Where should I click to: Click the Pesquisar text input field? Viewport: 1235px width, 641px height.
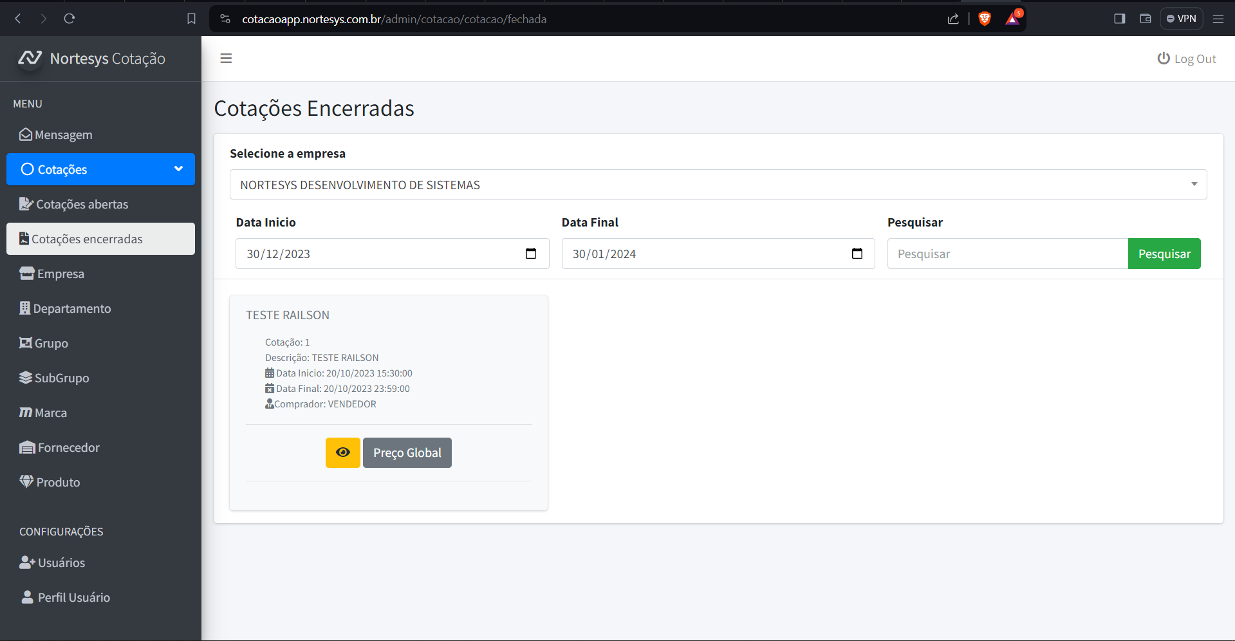pyautogui.click(x=1007, y=254)
